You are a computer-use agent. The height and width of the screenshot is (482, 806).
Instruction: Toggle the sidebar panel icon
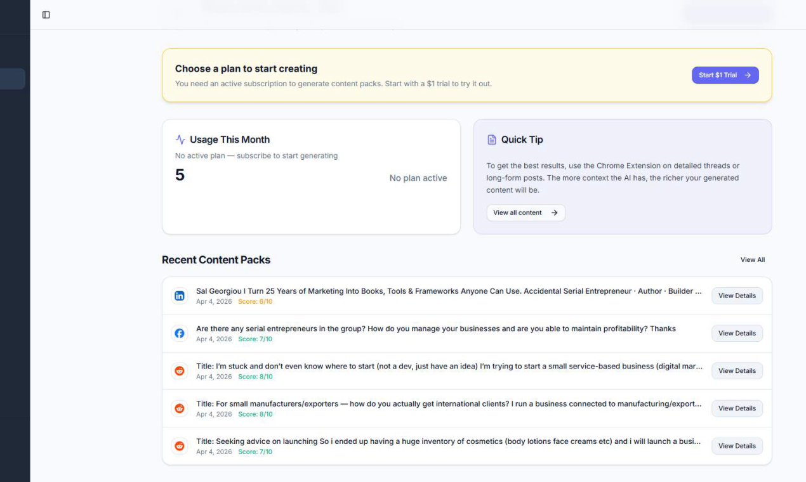[x=46, y=15]
